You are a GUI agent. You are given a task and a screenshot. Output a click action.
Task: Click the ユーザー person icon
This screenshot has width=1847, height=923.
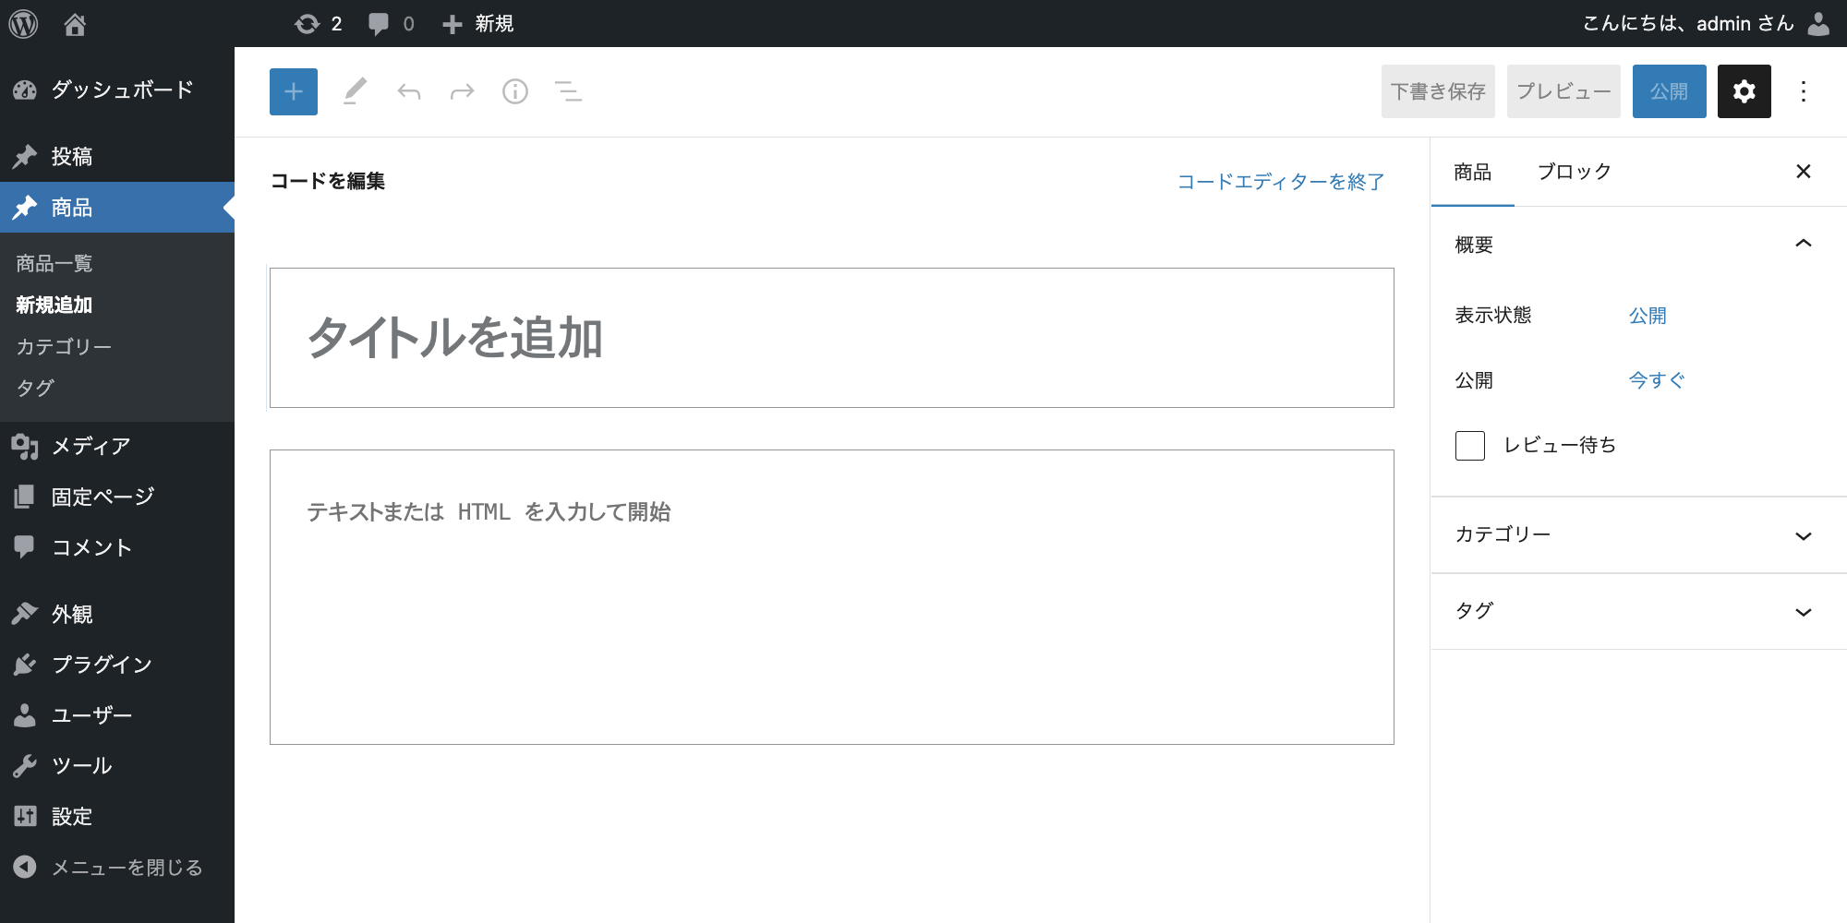(25, 715)
